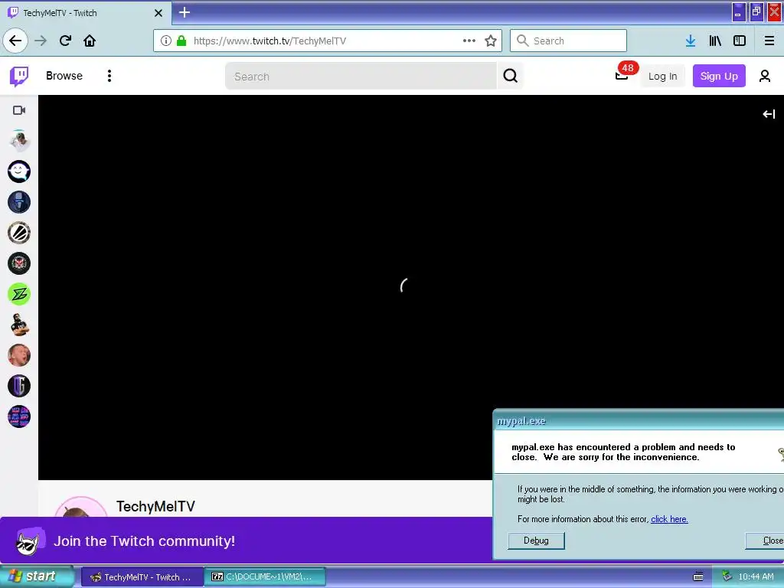Close the TechyMelTV - Twitch tab
Screen dimensions: 784x588
tap(158, 13)
